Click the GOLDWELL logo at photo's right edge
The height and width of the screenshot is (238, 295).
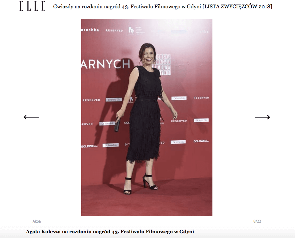click(201, 141)
